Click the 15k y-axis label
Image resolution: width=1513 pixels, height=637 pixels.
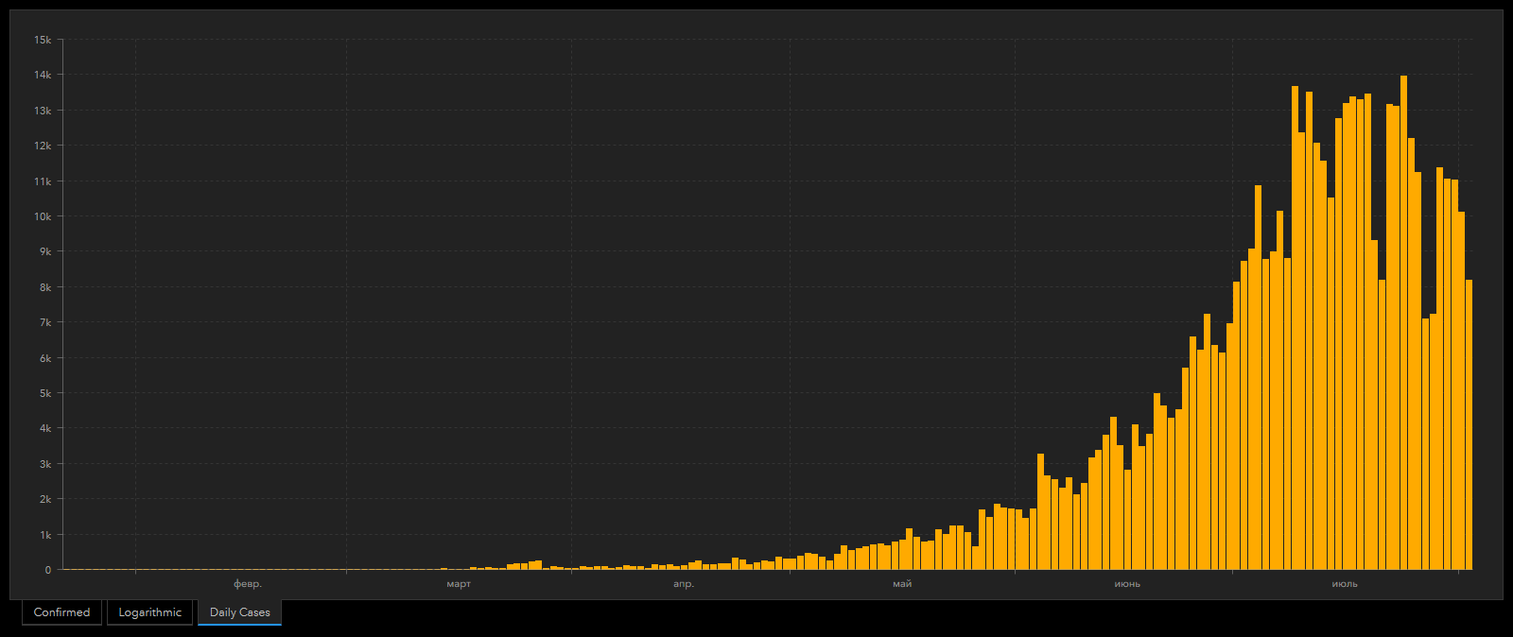point(43,40)
